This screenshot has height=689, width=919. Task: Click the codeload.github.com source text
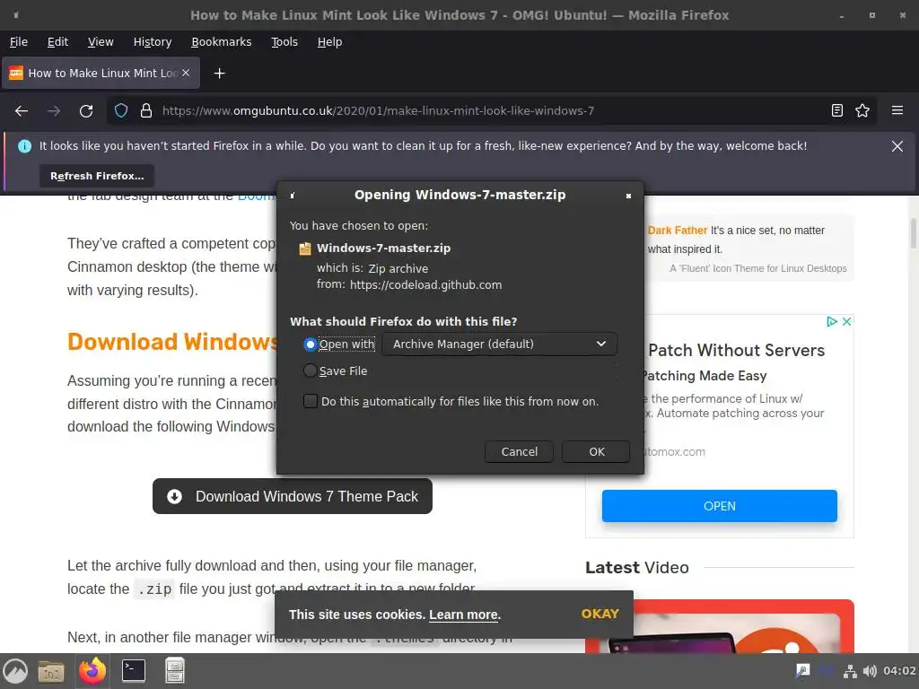[x=425, y=284]
